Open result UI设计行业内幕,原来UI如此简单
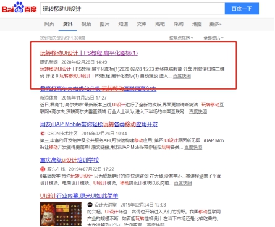Screen dimensions: 275x227 [x=79, y=195]
